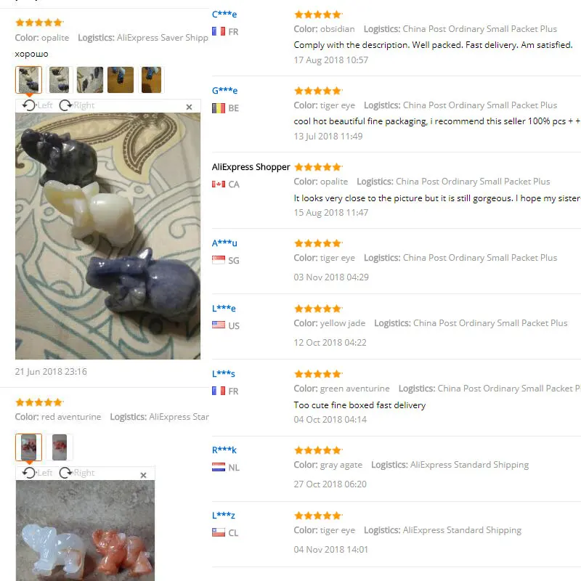Screen dimensions: 581x581
Task: Open the fifth opalite review thumbnail
Action: 151,80
